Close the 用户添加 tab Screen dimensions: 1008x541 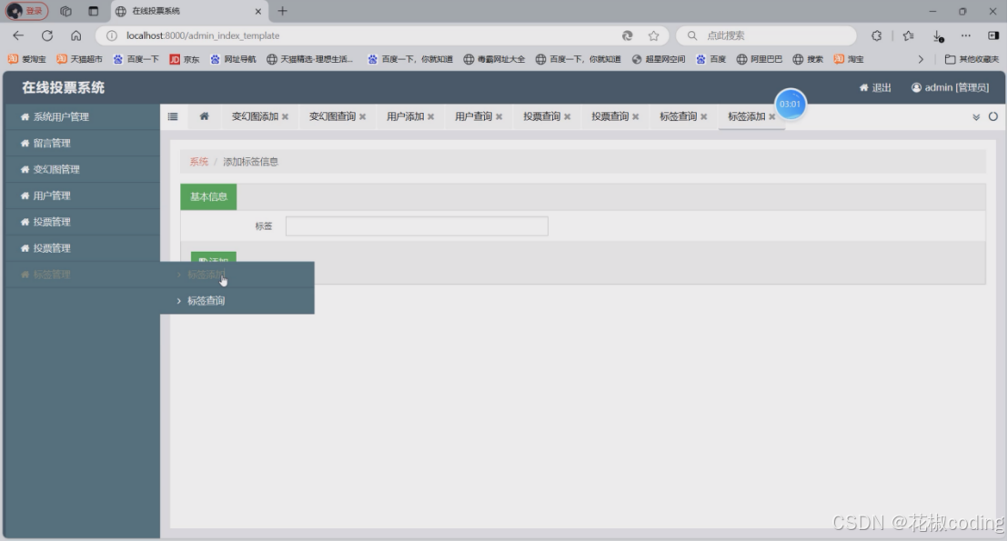click(430, 117)
